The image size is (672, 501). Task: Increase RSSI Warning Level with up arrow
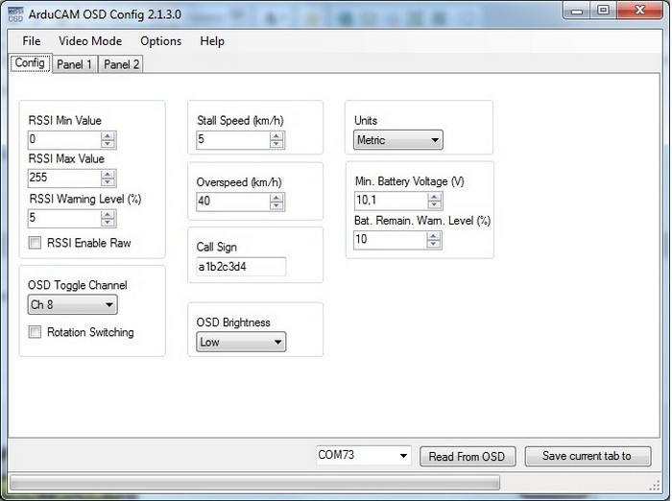pos(108,214)
